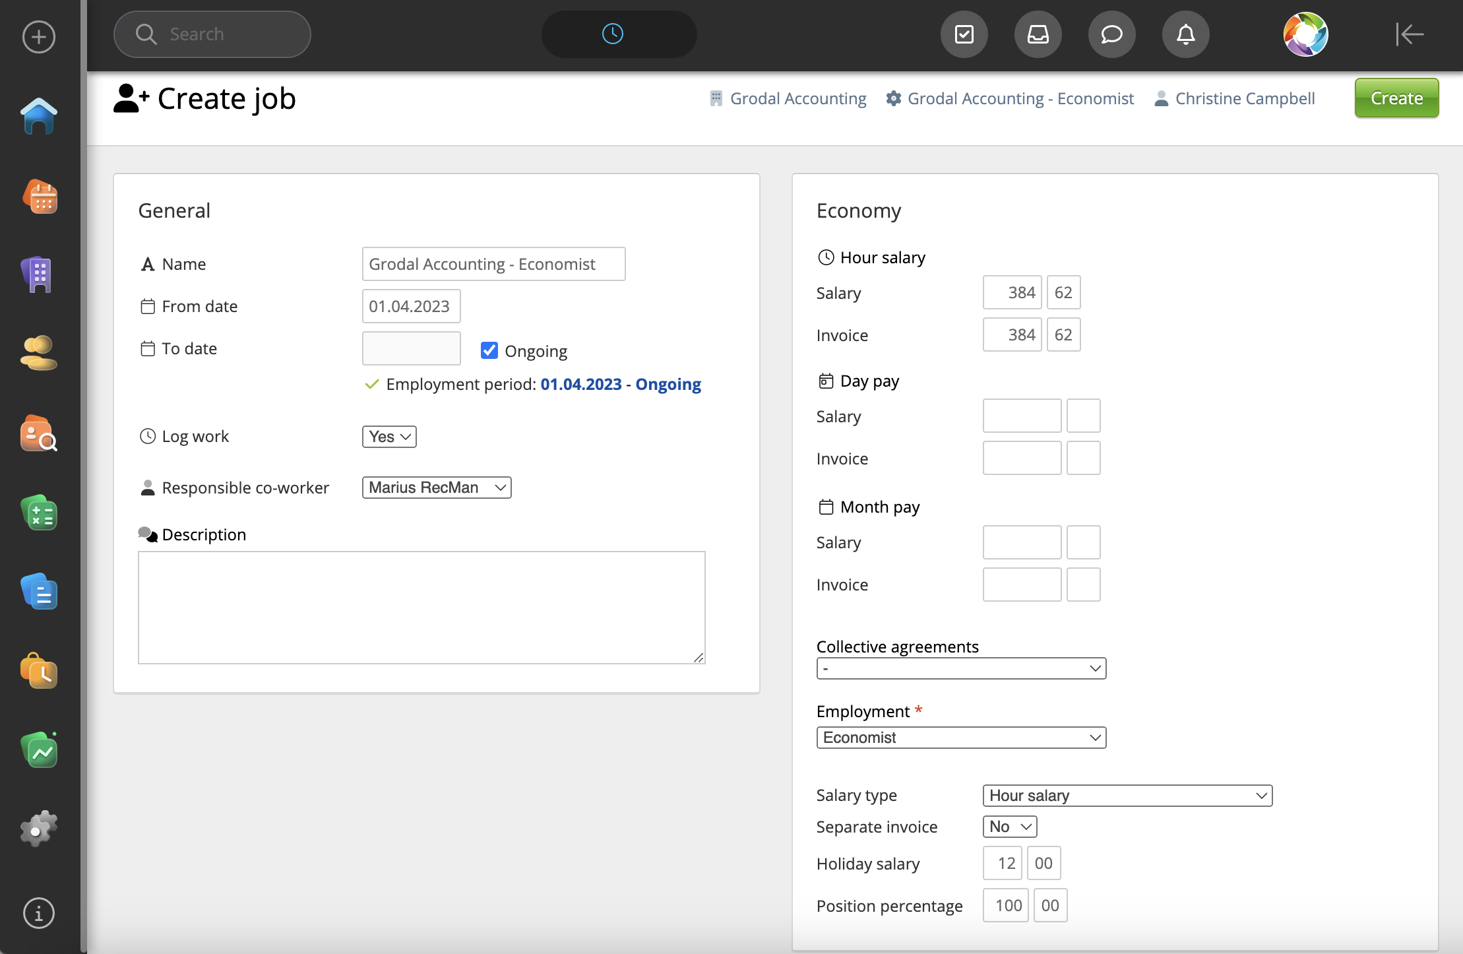Open the tasks checkmark icon

click(964, 34)
